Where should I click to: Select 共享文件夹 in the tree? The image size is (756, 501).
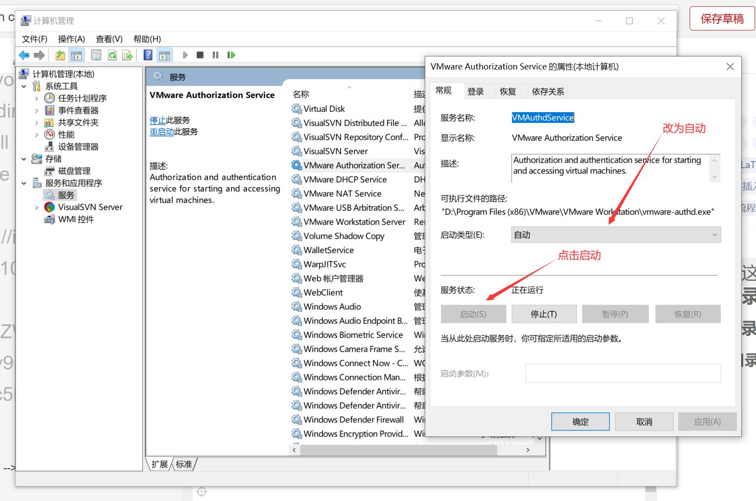[78, 122]
